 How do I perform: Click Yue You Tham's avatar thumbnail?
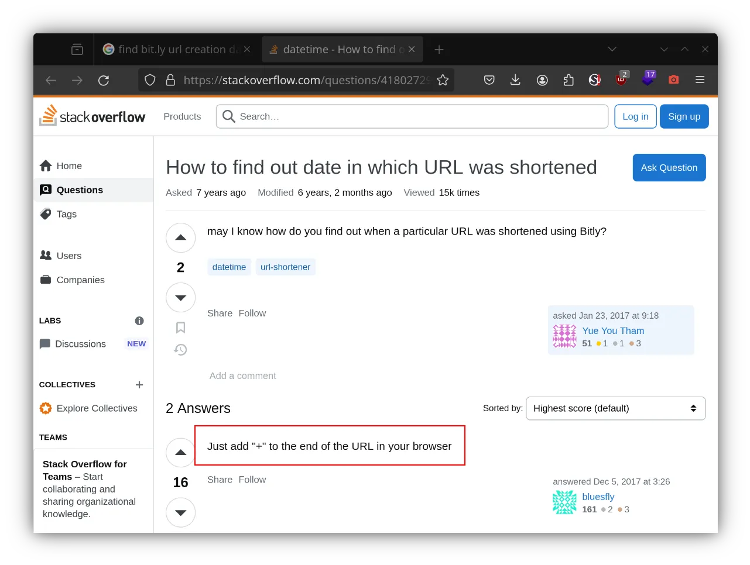coord(564,336)
